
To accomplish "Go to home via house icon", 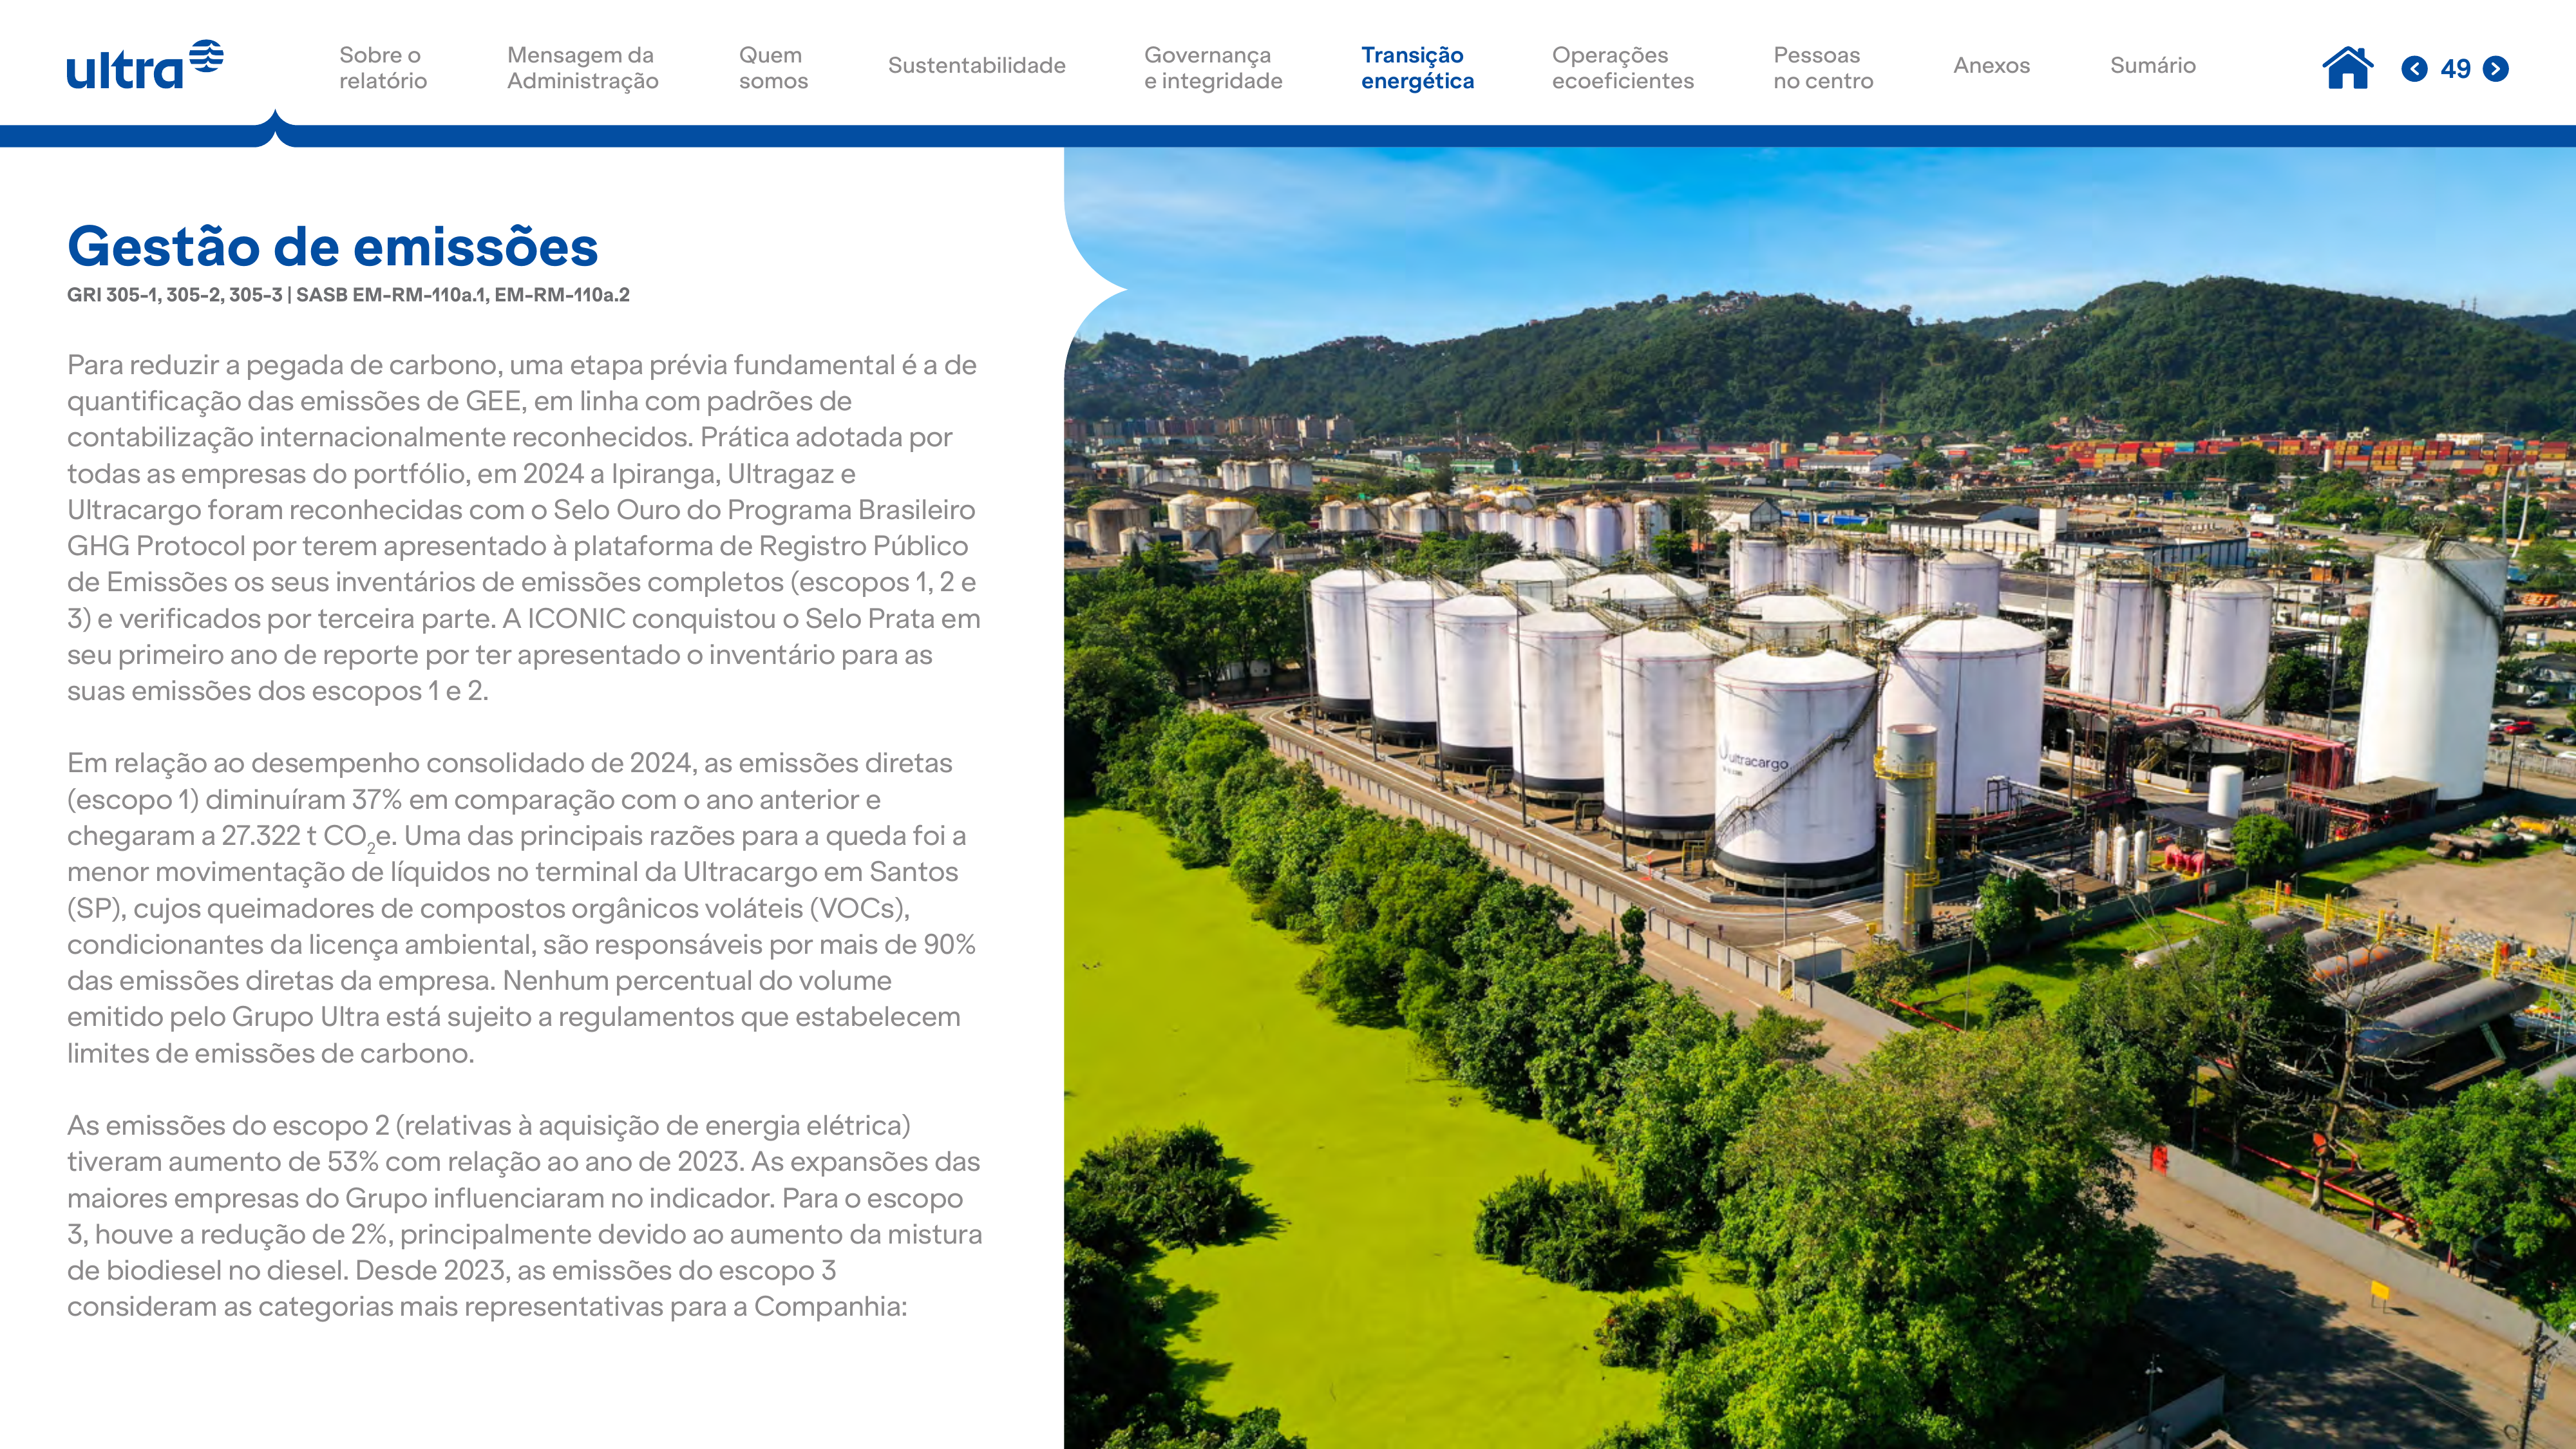I will (x=2347, y=68).
